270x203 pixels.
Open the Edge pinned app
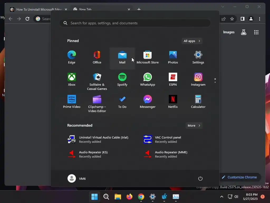pos(72,57)
